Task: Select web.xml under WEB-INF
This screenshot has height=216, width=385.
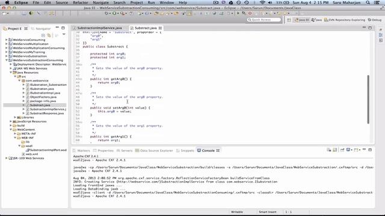Action: coord(32,154)
